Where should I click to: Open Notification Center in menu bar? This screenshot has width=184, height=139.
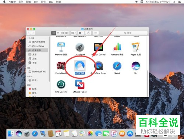[x=179, y=2]
